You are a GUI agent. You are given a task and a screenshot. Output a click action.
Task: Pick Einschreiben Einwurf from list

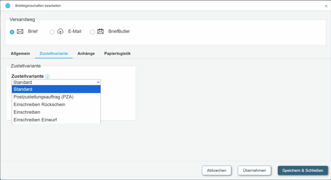[56, 120]
